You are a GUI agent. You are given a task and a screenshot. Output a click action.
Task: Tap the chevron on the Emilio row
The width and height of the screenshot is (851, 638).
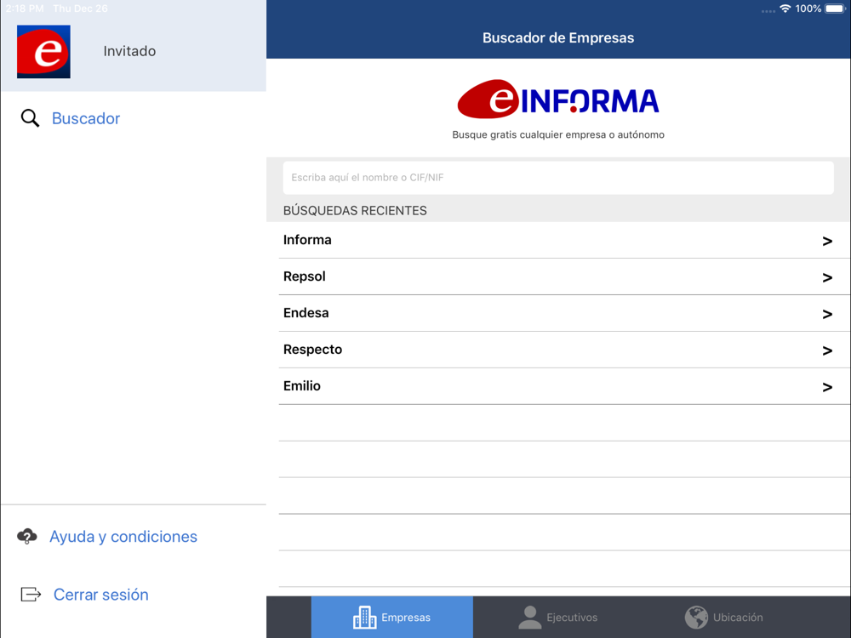coord(827,387)
